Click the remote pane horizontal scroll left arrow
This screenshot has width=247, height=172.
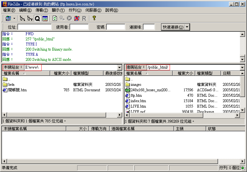(127, 115)
